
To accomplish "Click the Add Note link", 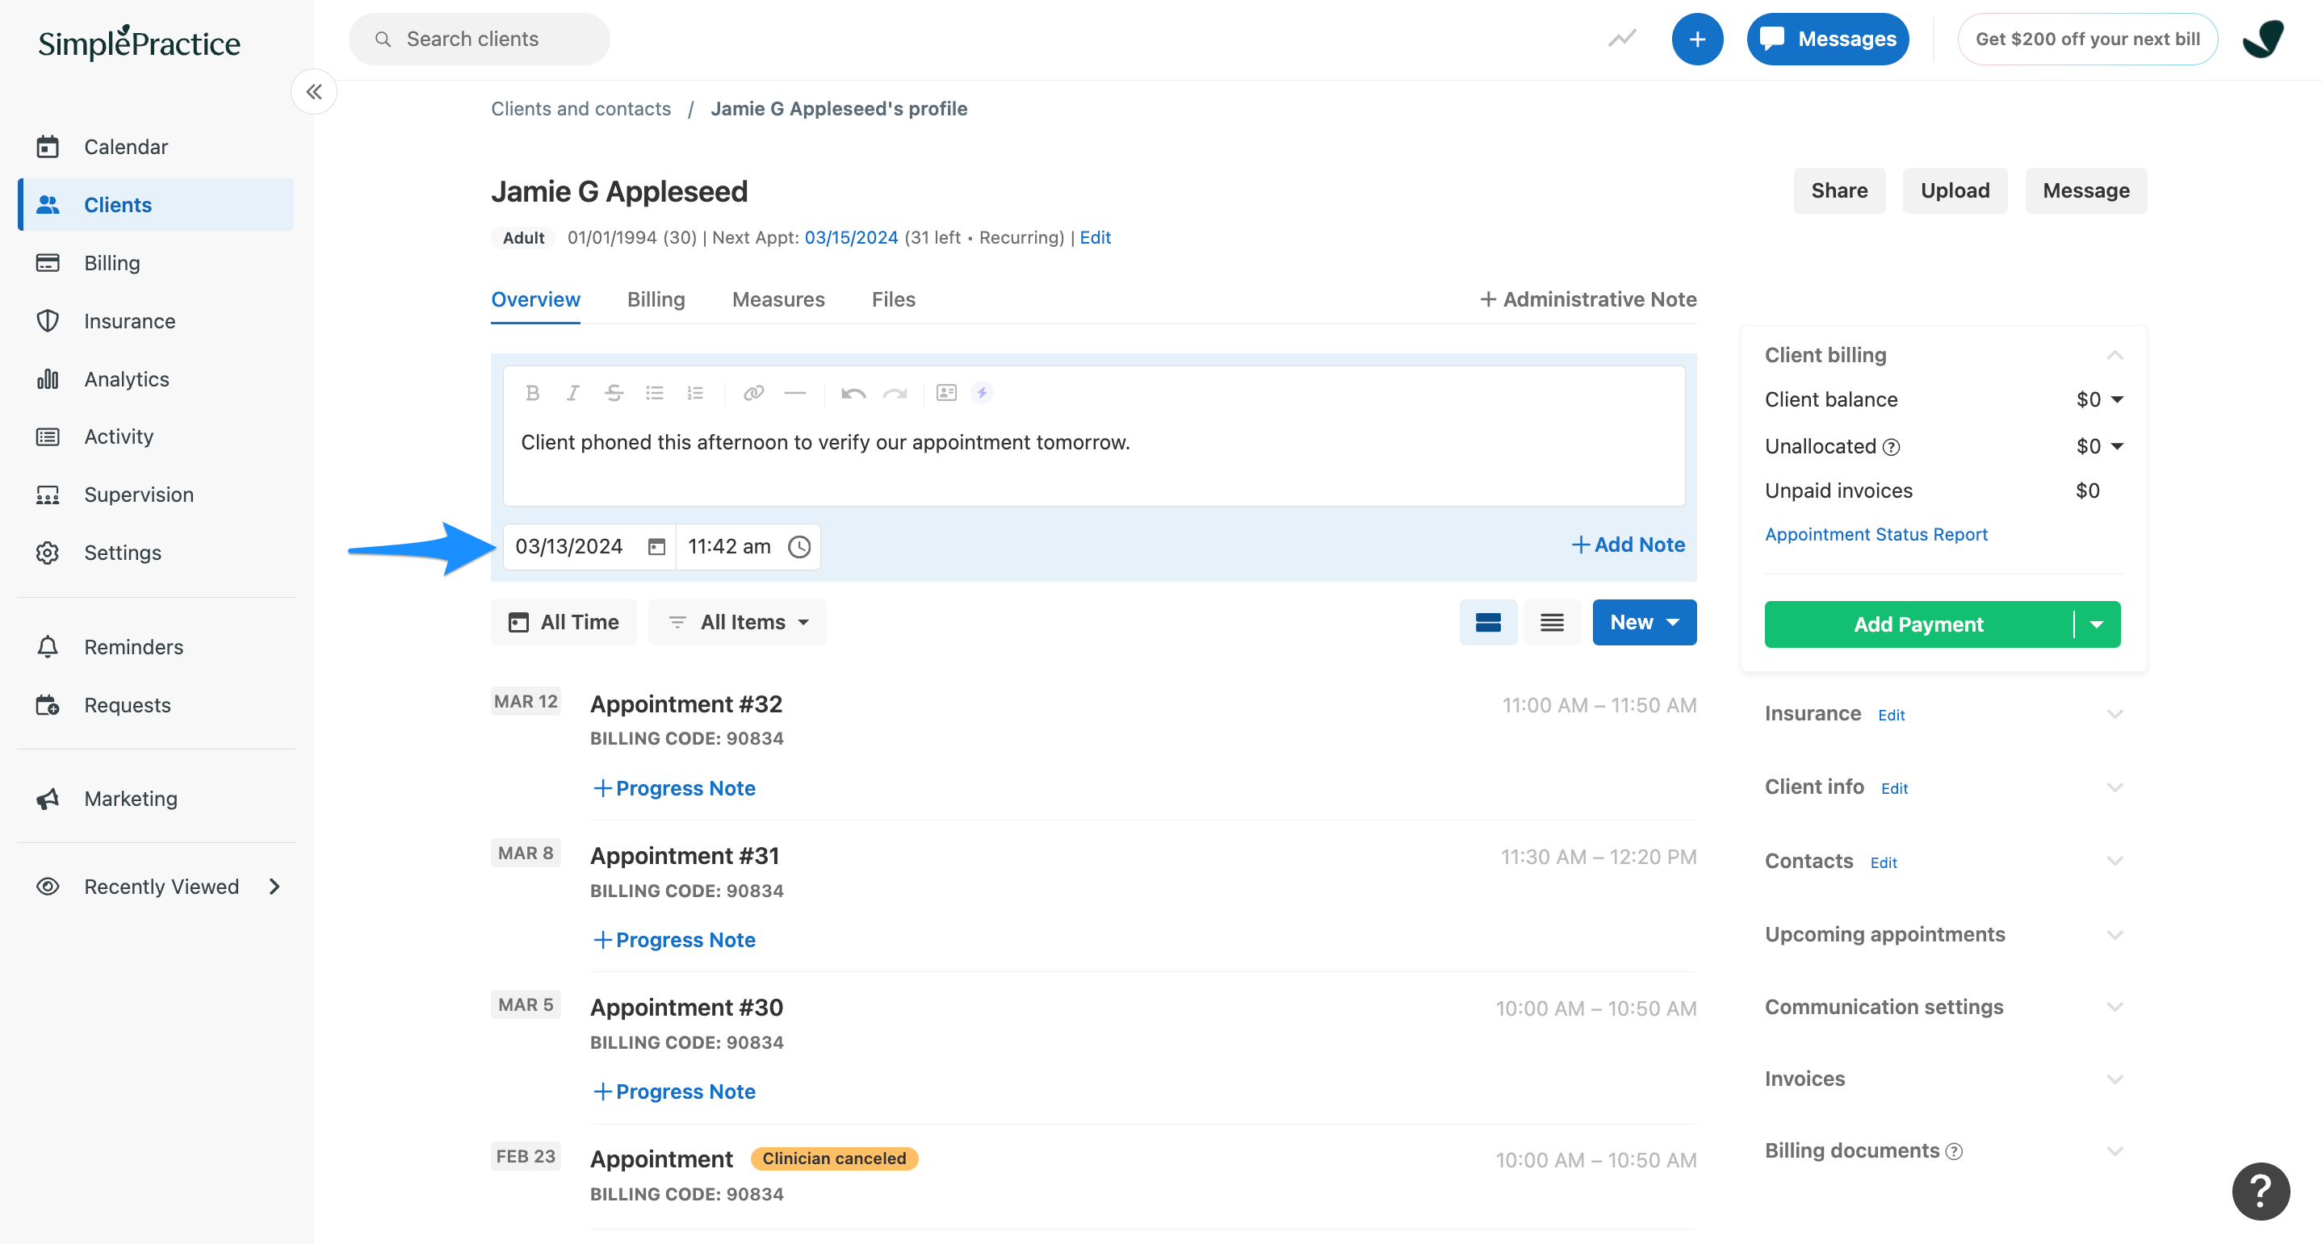I will [x=1628, y=544].
